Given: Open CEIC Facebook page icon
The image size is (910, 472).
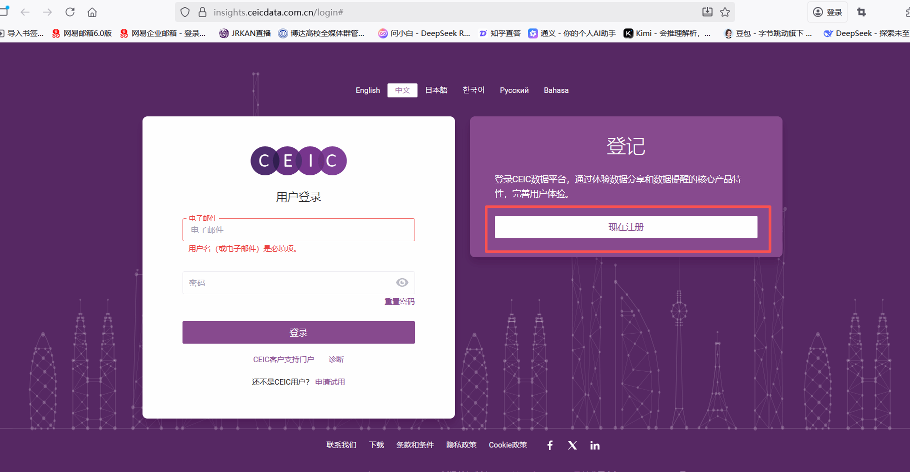Looking at the screenshot, I should tap(550, 445).
